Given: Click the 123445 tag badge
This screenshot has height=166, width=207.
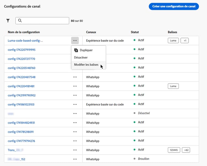Looking at the screenshot, I should tap(174, 150).
